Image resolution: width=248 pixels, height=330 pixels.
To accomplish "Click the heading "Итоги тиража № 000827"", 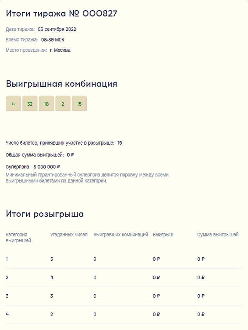I will 62,14.
